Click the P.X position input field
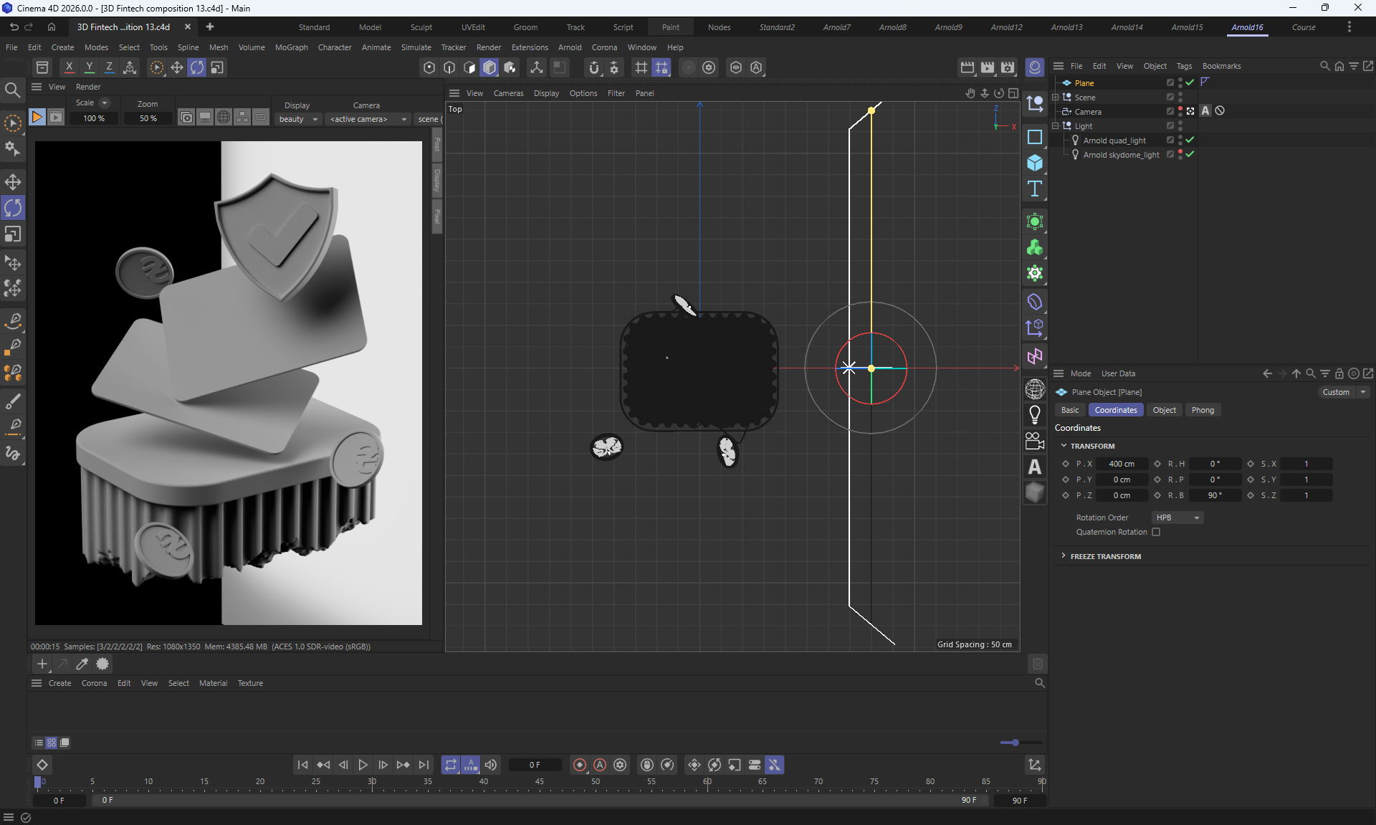 tap(1121, 464)
